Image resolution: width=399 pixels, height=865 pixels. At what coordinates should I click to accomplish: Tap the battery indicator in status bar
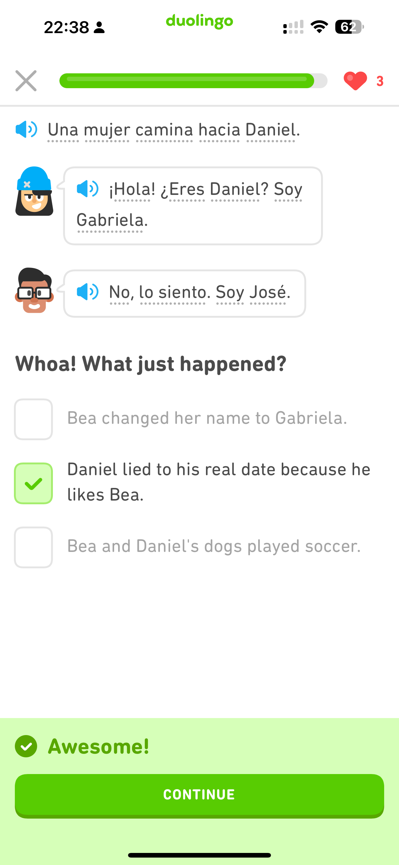349,27
